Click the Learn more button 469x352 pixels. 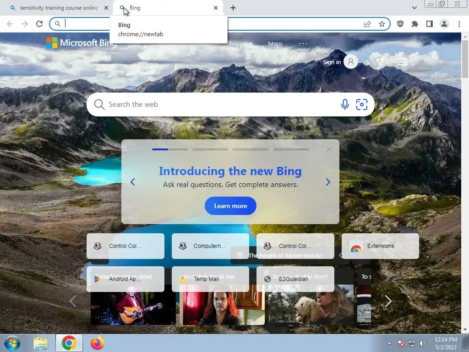point(230,206)
